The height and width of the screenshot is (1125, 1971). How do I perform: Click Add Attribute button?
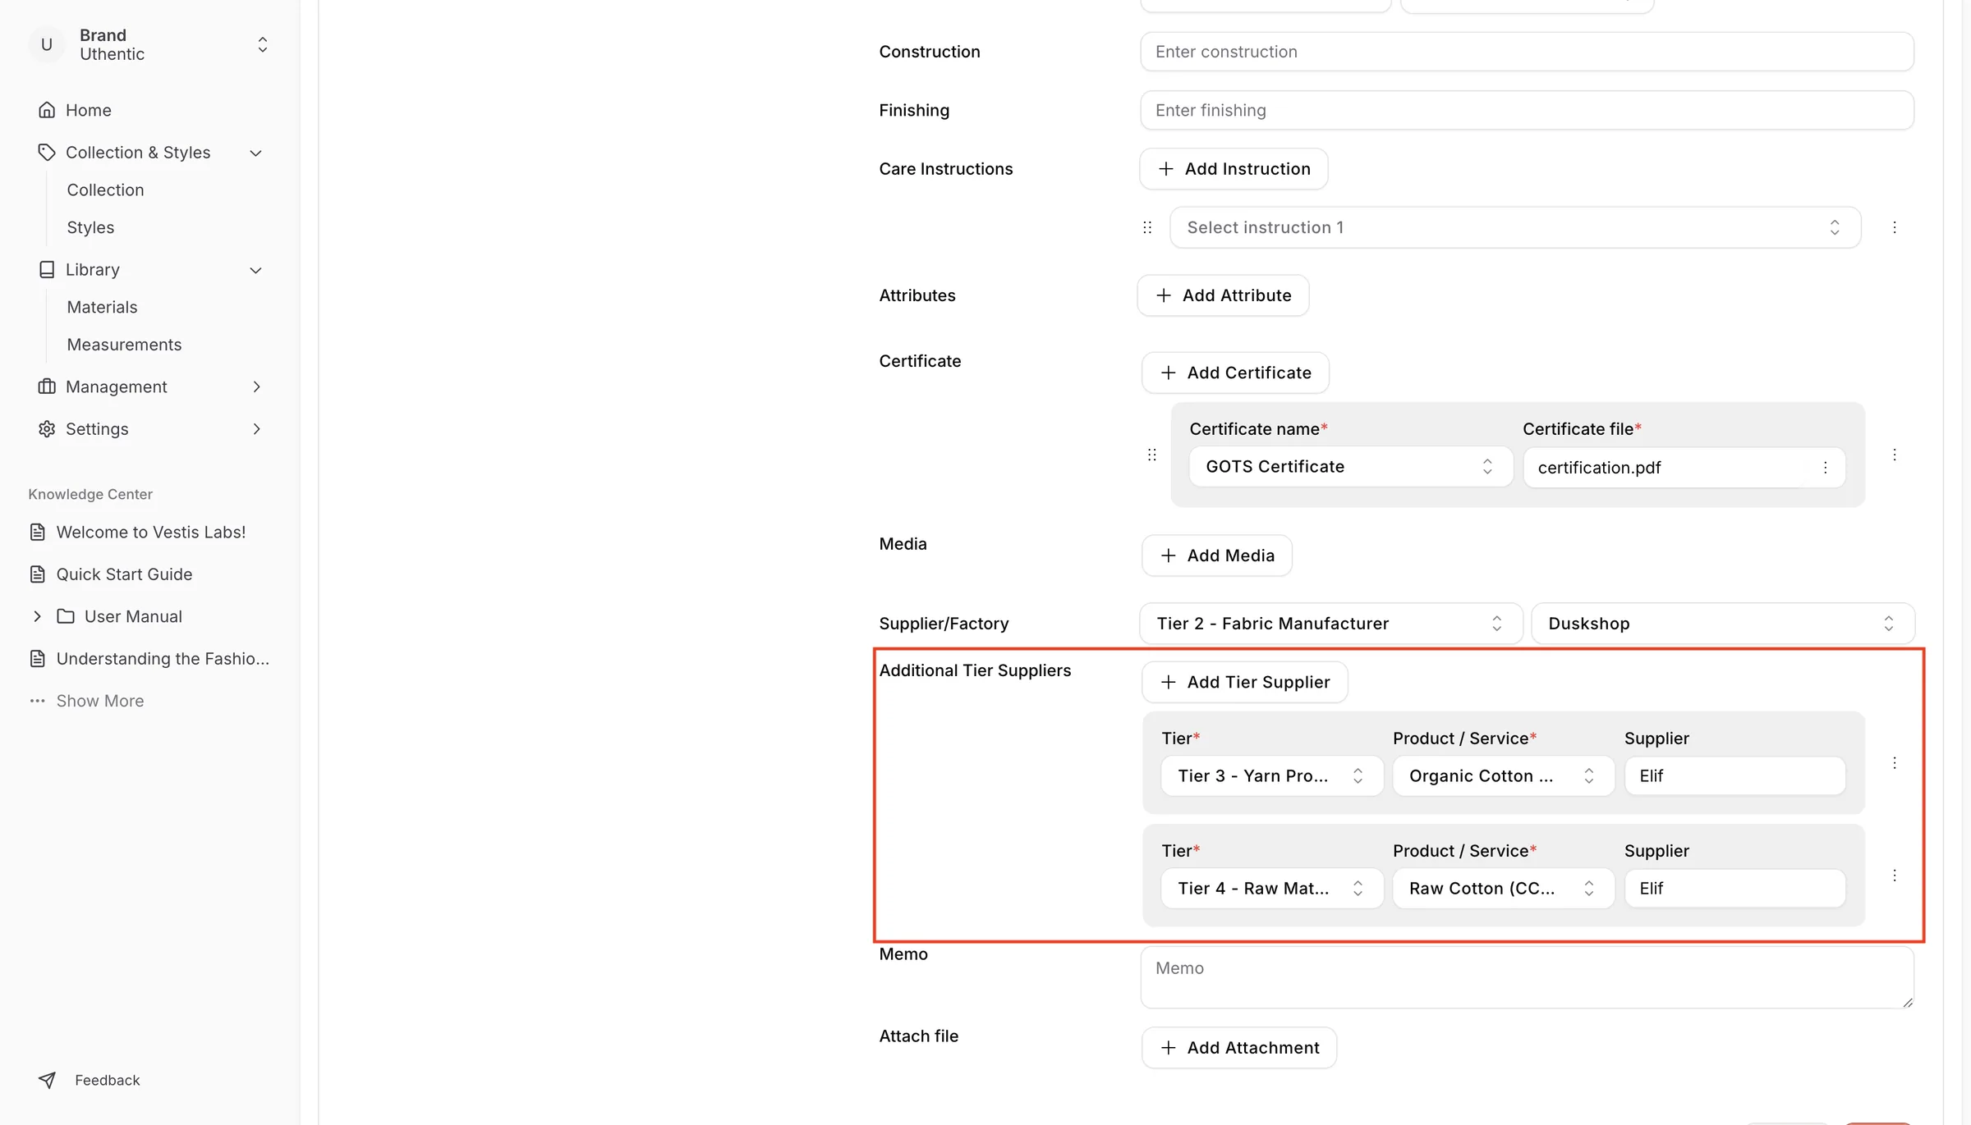1223,295
